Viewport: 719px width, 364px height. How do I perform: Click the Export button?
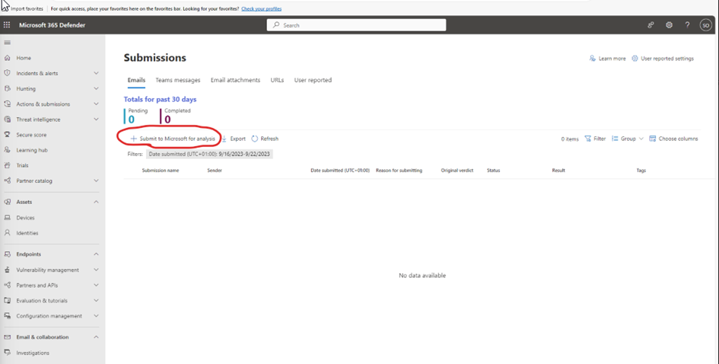tap(234, 139)
